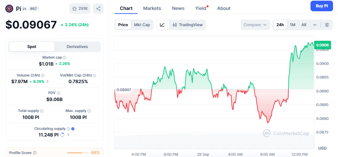The width and height of the screenshot is (338, 157).
Task: Click the 29 Sep axis label
Action: coord(203,154)
